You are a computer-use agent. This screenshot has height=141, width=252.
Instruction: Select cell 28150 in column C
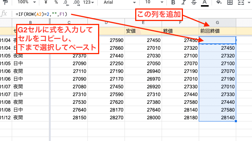pyautogui.click(x=69, y=118)
